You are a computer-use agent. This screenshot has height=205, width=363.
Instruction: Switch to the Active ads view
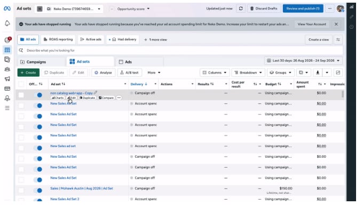click(91, 39)
